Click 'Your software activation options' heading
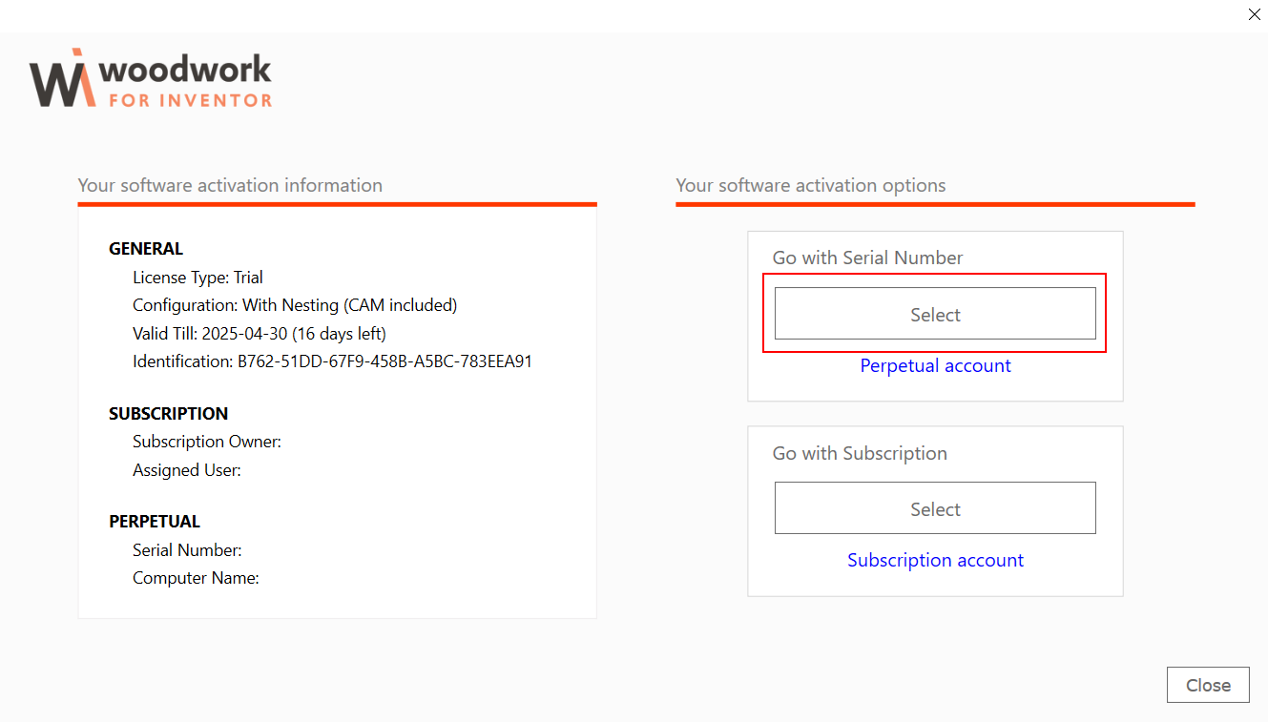1268x722 pixels. pos(811,185)
